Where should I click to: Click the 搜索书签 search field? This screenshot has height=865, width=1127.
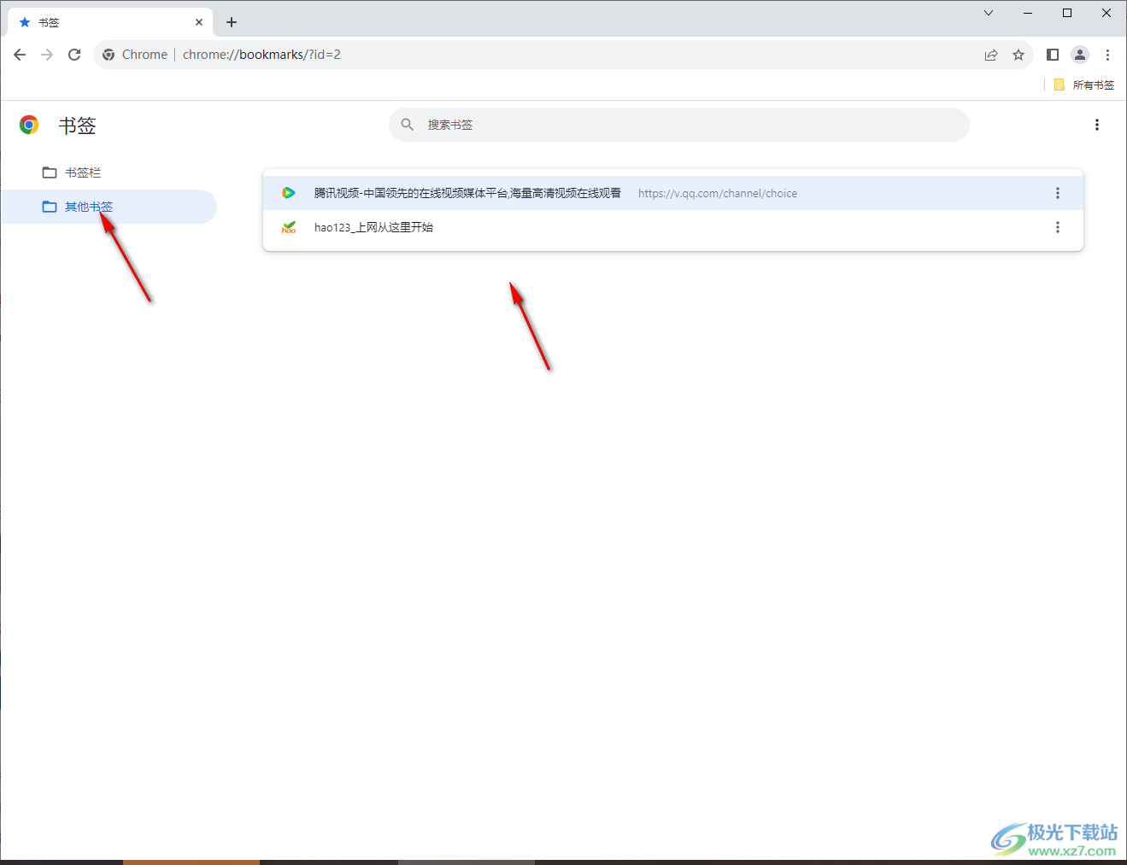pyautogui.click(x=679, y=125)
